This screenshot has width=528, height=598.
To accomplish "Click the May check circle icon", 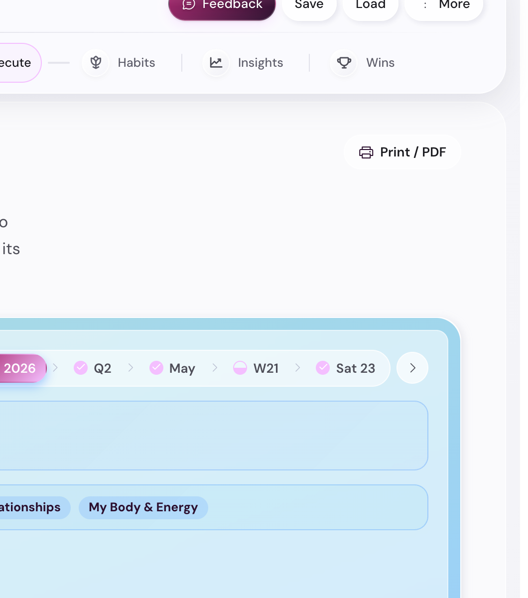I will (x=156, y=368).
